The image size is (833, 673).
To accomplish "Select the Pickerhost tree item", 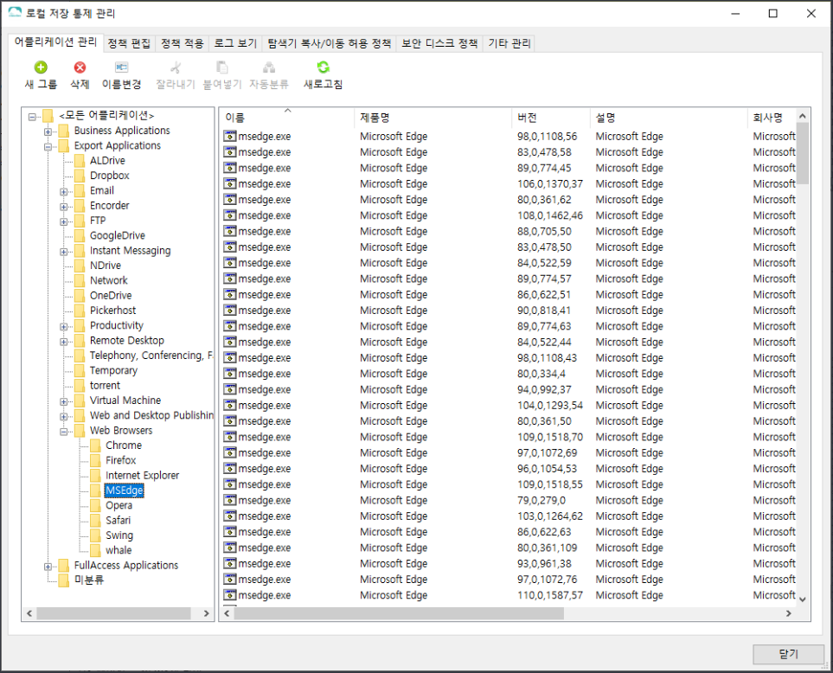I will [112, 311].
